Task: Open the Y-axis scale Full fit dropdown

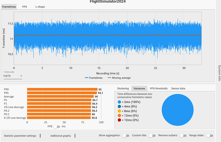Action: 13,76
